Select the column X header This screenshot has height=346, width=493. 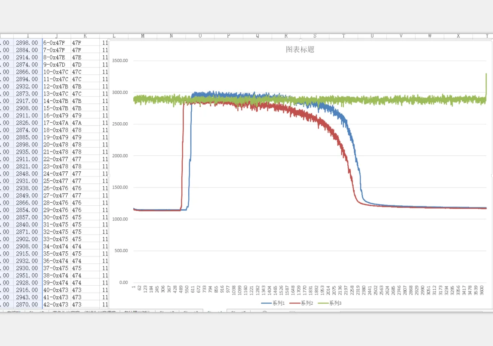pos(458,36)
